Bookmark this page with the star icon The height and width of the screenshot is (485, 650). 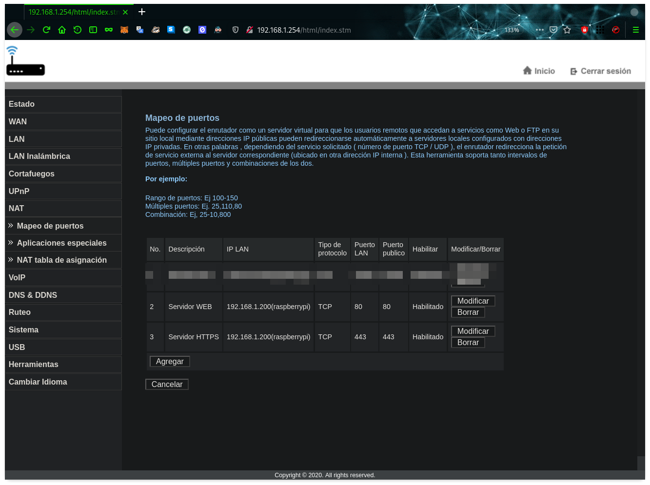coord(567,30)
